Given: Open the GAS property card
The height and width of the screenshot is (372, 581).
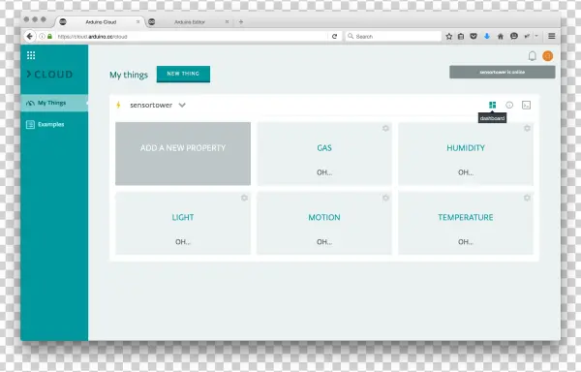Looking at the screenshot, I should 324,153.
